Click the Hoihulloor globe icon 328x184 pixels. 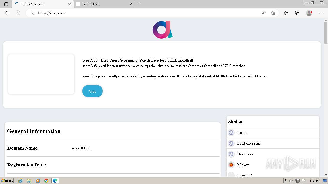[x=231, y=154]
